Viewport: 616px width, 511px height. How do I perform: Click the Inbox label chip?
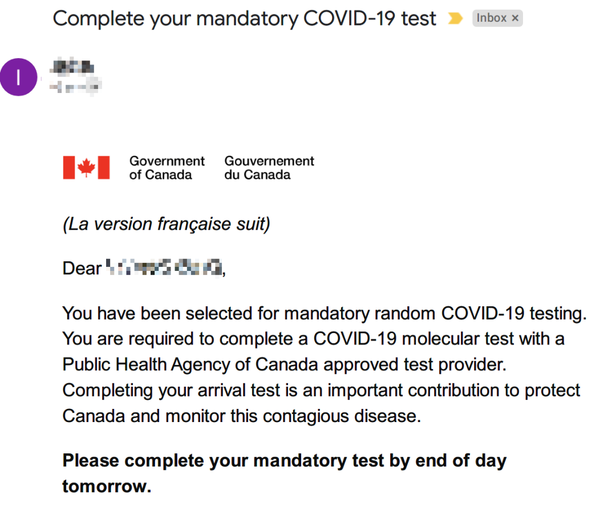click(x=497, y=18)
